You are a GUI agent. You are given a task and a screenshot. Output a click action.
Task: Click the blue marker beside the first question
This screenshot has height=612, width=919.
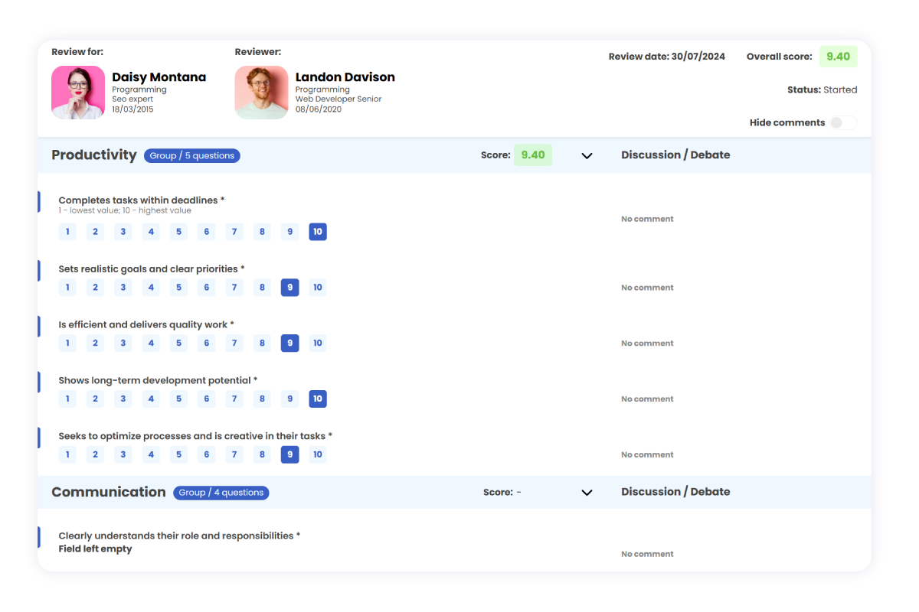(39, 201)
